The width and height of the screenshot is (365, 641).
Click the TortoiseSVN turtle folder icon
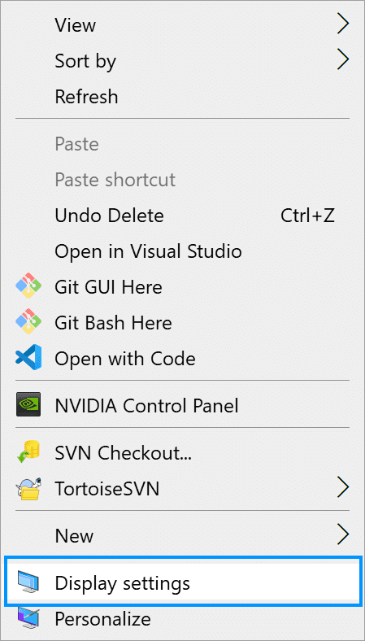coord(28,488)
